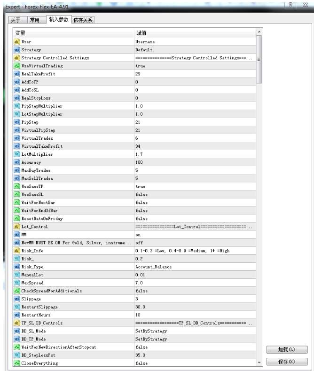314x371 pixels.
Task: Click the string icon beside Lot_Control
Action: [x=16, y=227]
